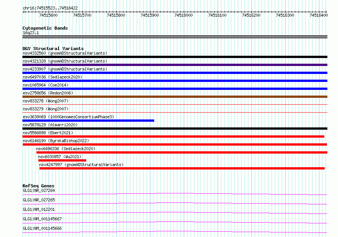The height and width of the screenshot is (237, 338).
Task: Open variant label nsv4321328 (gnomADStructuralVariants)
Action: (x=65, y=61)
